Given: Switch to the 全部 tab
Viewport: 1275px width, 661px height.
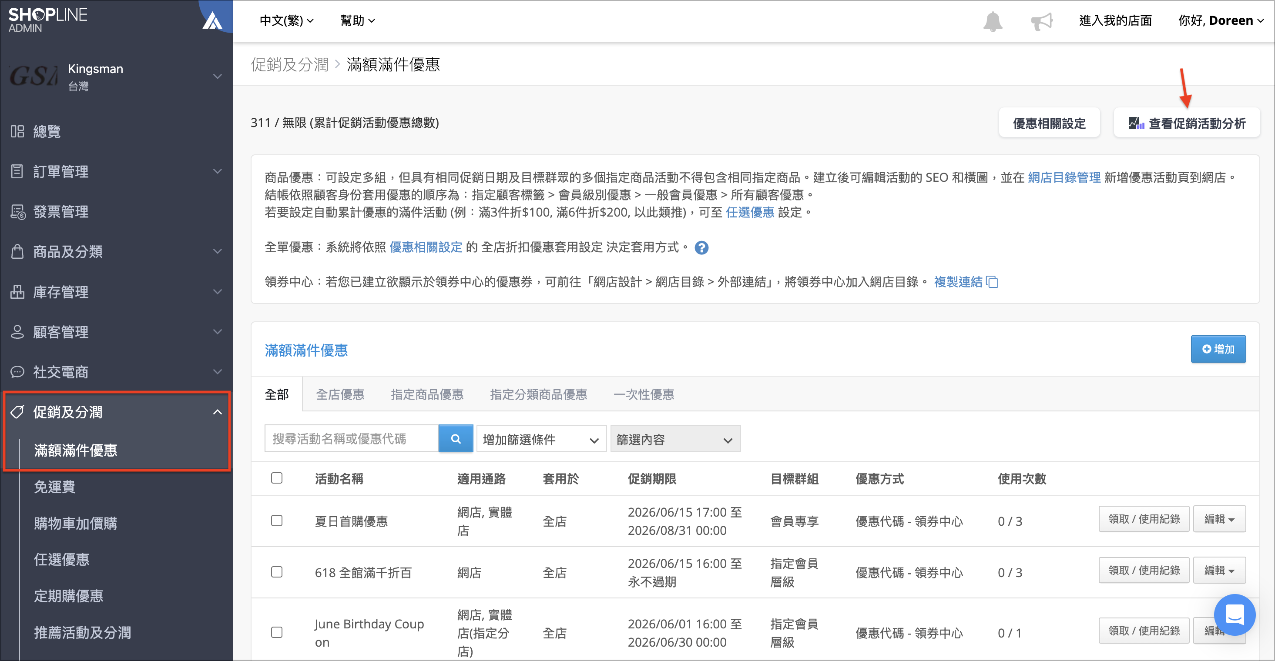Looking at the screenshot, I should [277, 394].
